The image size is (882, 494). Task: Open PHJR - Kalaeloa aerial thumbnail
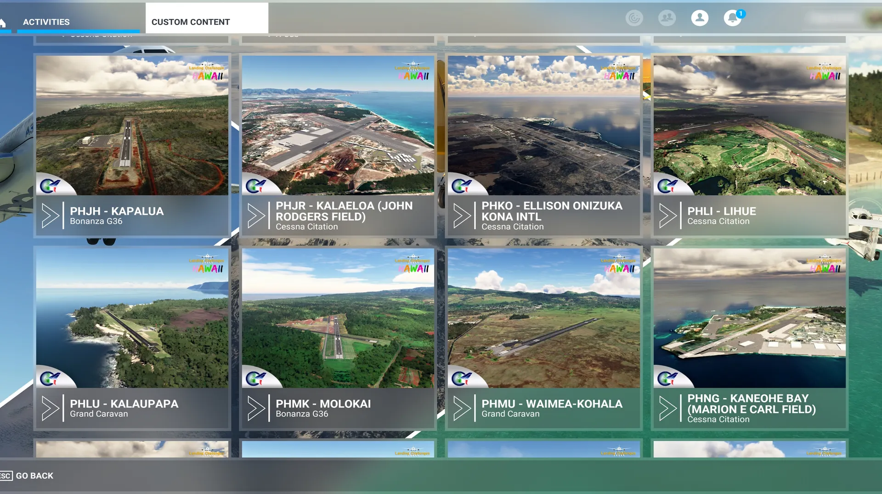click(338, 125)
